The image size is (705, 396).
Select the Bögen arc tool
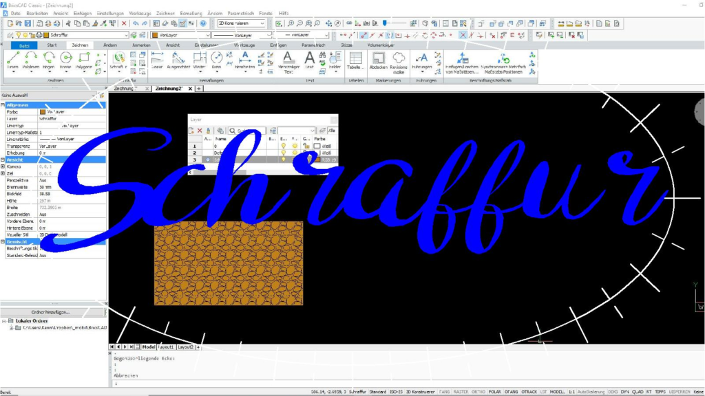click(49, 62)
